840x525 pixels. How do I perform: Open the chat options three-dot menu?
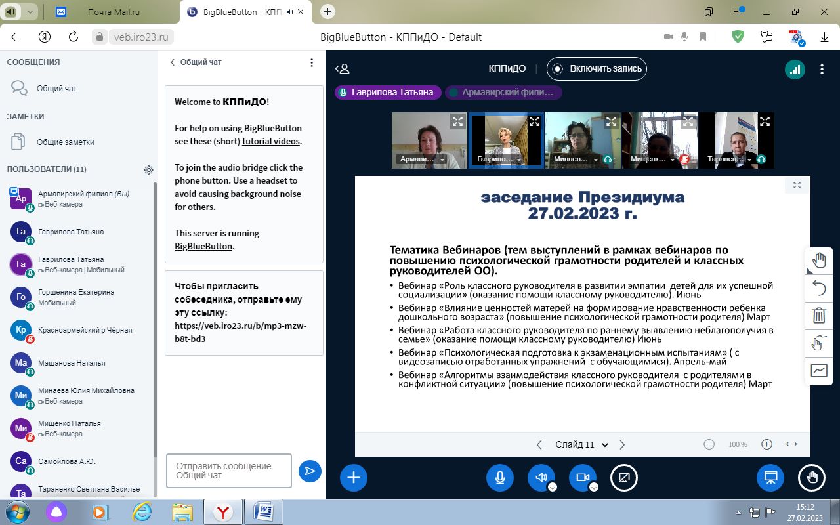coord(312,62)
